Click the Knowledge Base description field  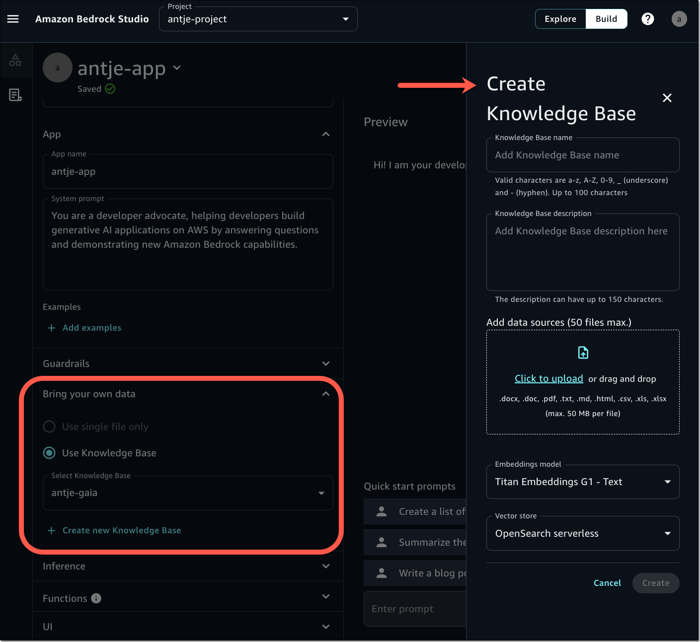(583, 252)
